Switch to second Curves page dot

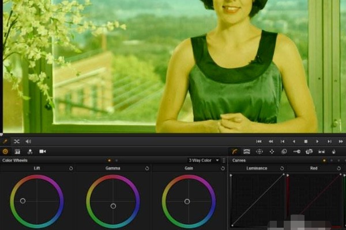click(331, 160)
